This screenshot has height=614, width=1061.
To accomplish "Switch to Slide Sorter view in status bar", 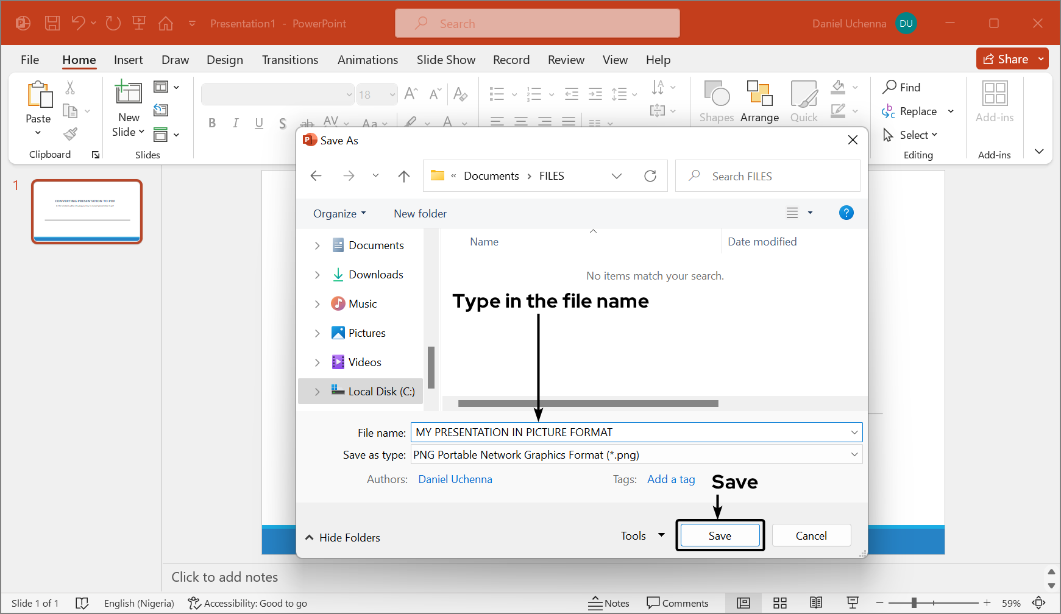I will [x=779, y=603].
